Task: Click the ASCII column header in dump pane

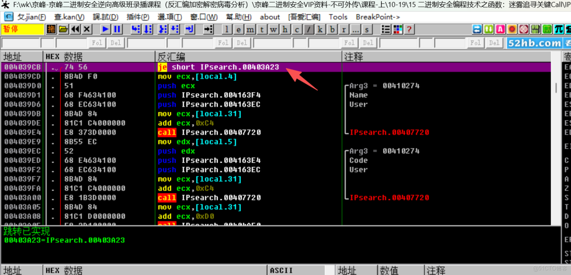Action: [296, 270]
